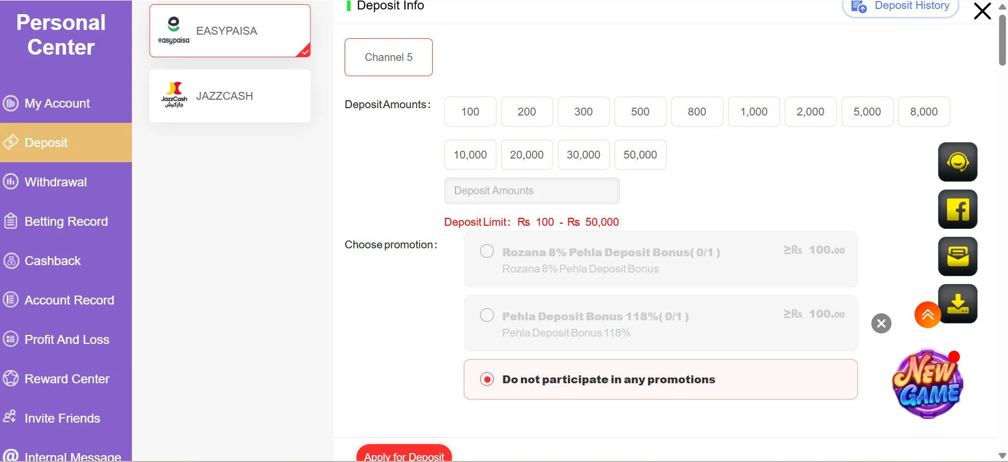Select Rozana 8% Pehla Deposit Bonus radio
This screenshot has height=462, width=1008.
click(487, 251)
